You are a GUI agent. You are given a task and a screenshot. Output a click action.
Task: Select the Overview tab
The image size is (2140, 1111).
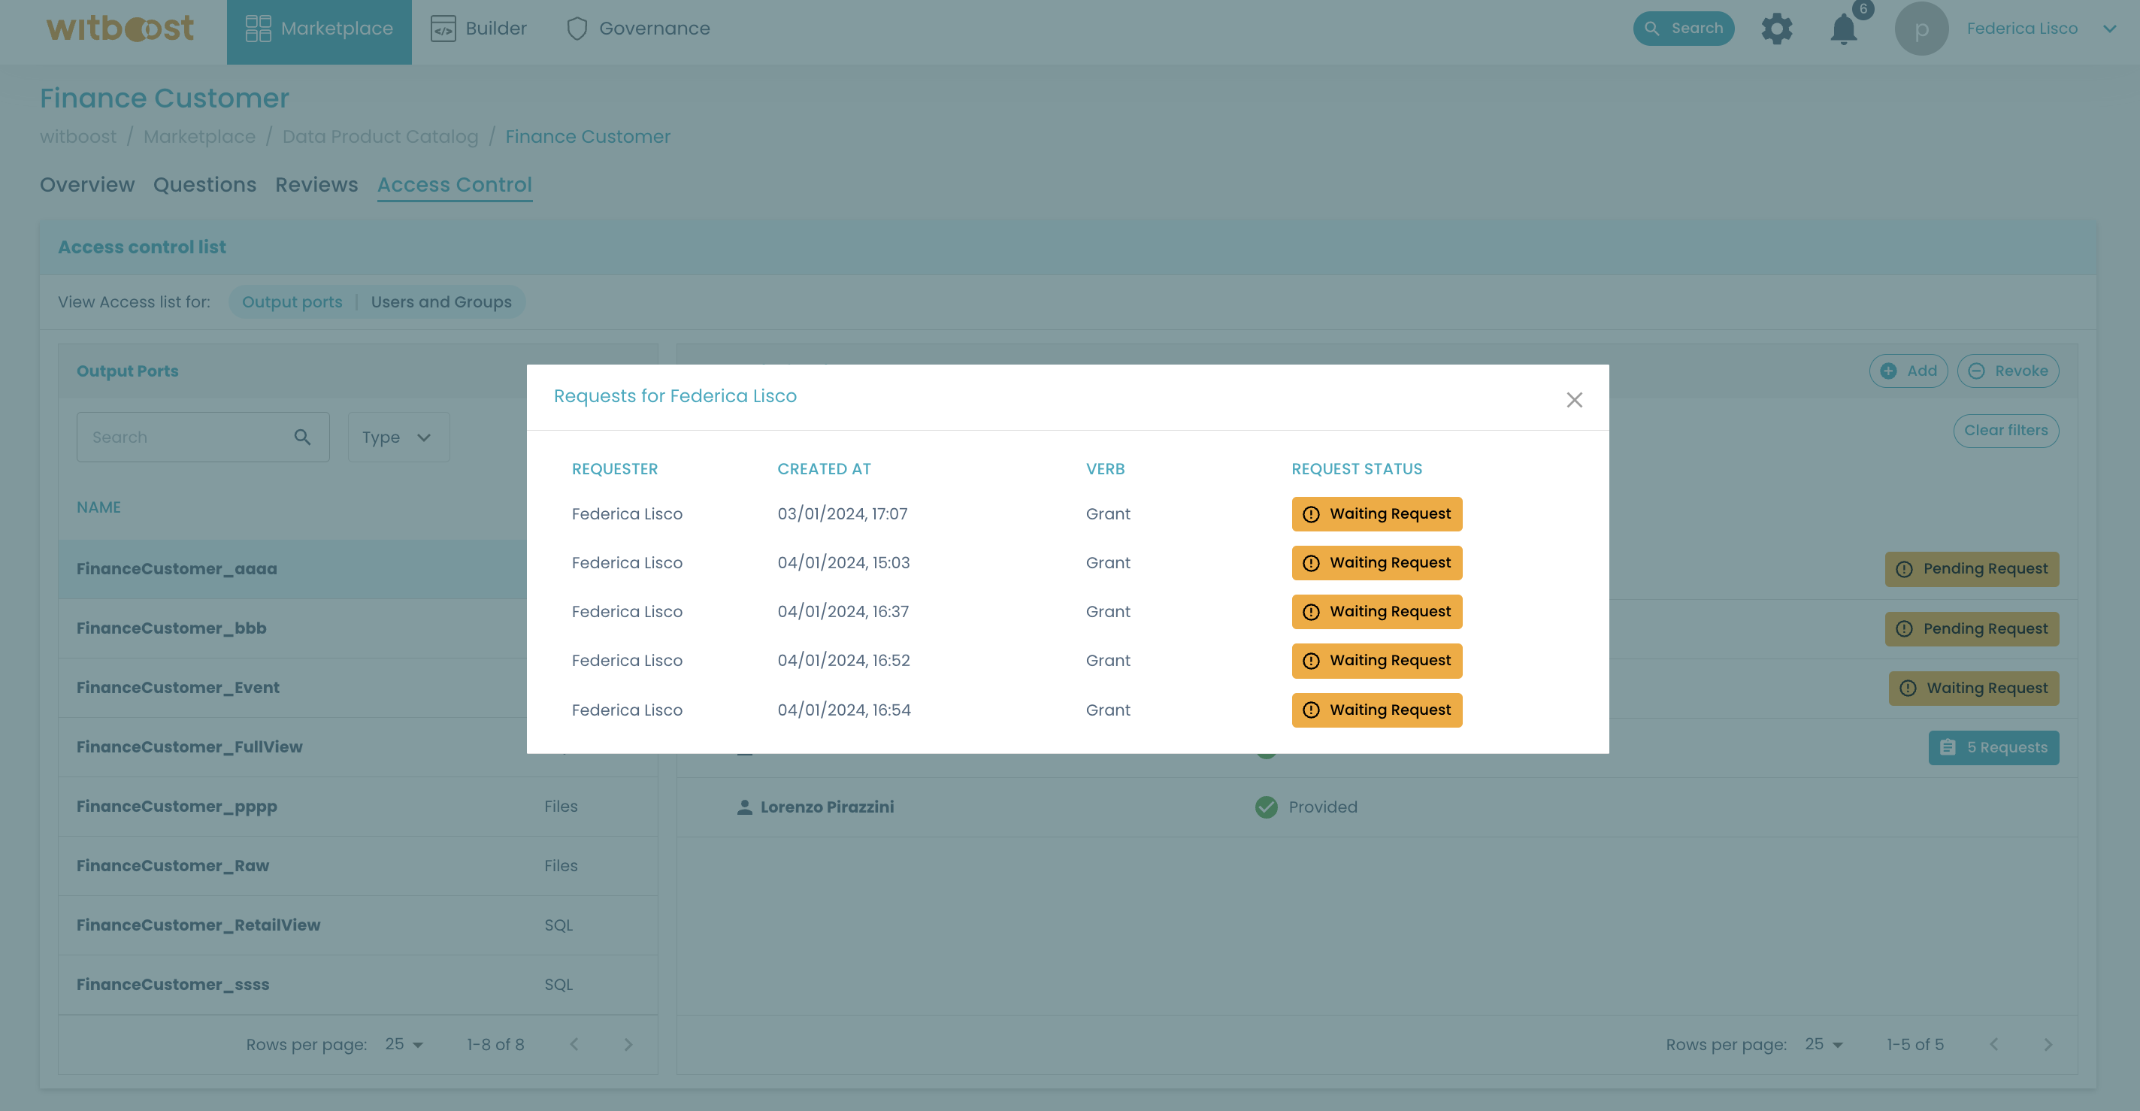pos(86,184)
